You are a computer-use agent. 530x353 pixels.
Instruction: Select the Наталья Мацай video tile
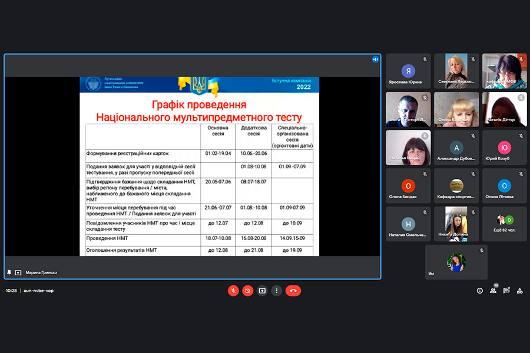[x=408, y=148]
